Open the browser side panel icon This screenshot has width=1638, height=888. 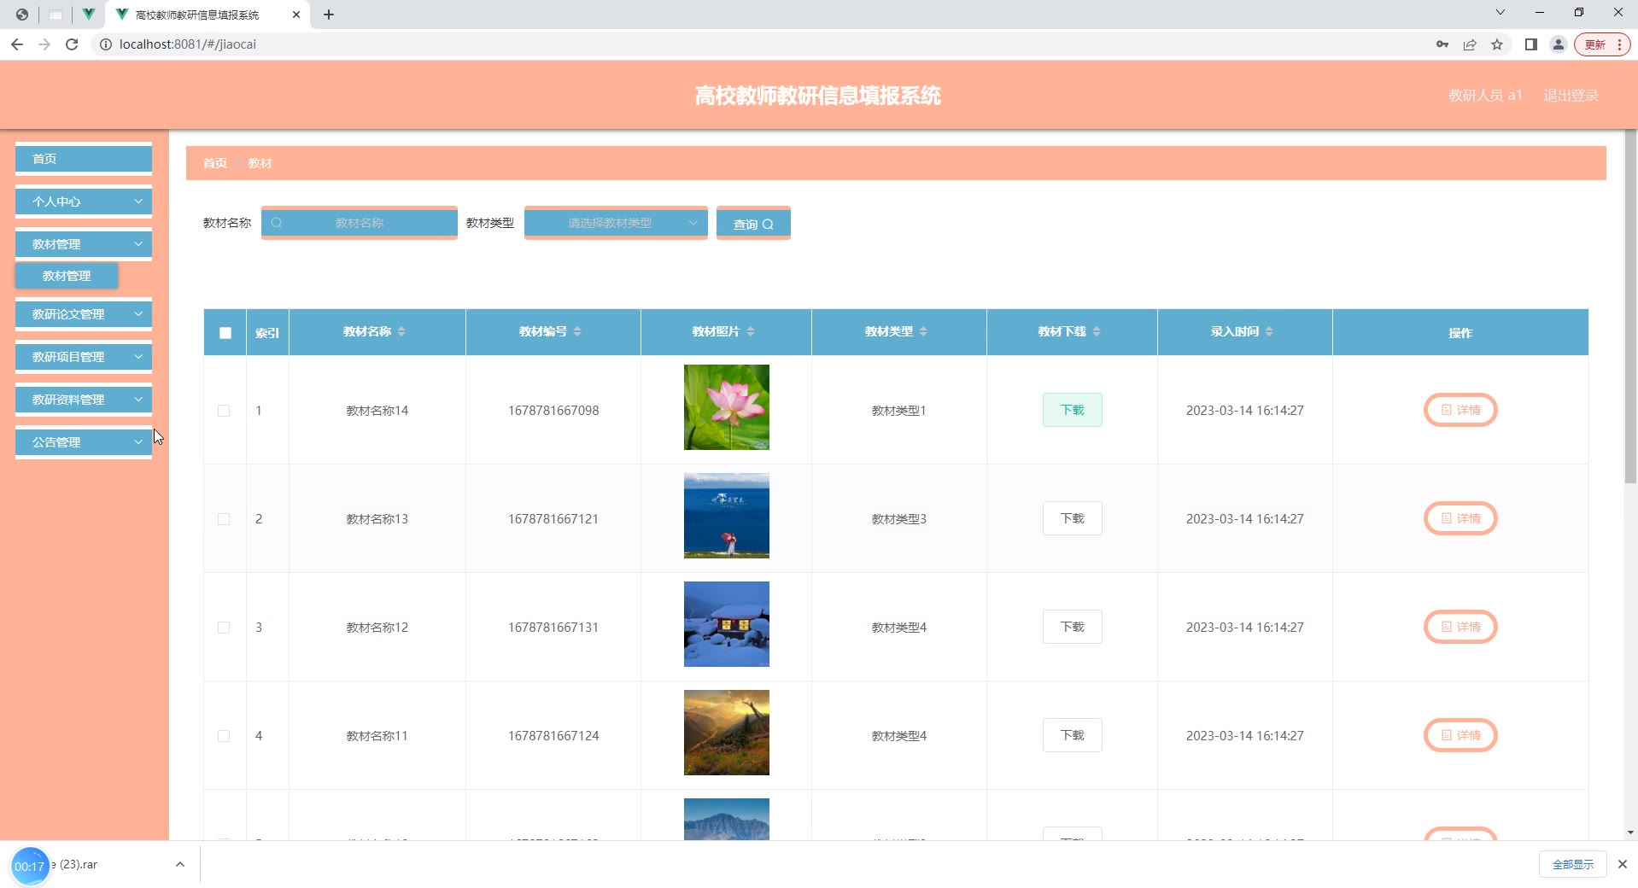tap(1530, 44)
